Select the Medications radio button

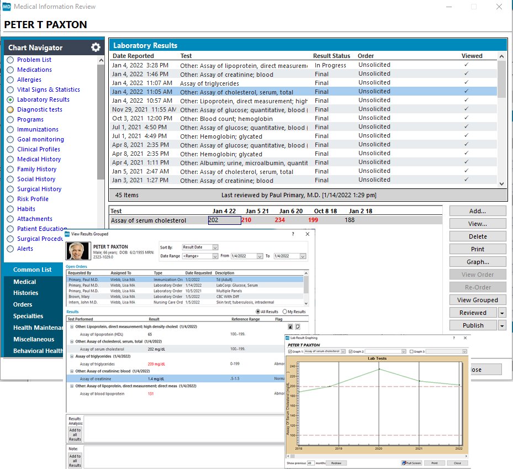(10, 70)
